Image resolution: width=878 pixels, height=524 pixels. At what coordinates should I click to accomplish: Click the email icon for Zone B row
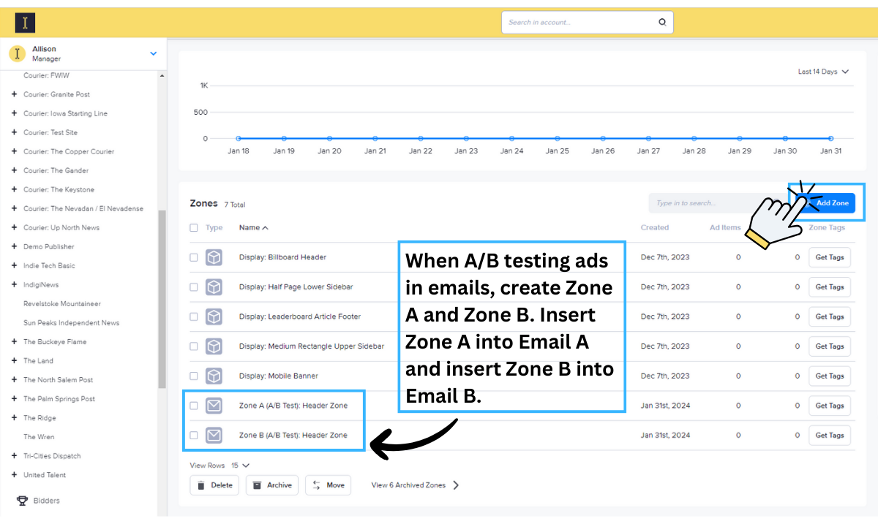click(214, 436)
